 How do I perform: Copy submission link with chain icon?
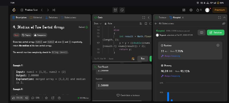tap(224, 23)
